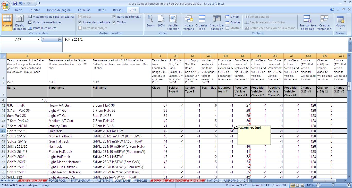Open a Nueva ventana
Image resolution: width=352 pixels, height=188 pixels.
[x=189, y=22]
